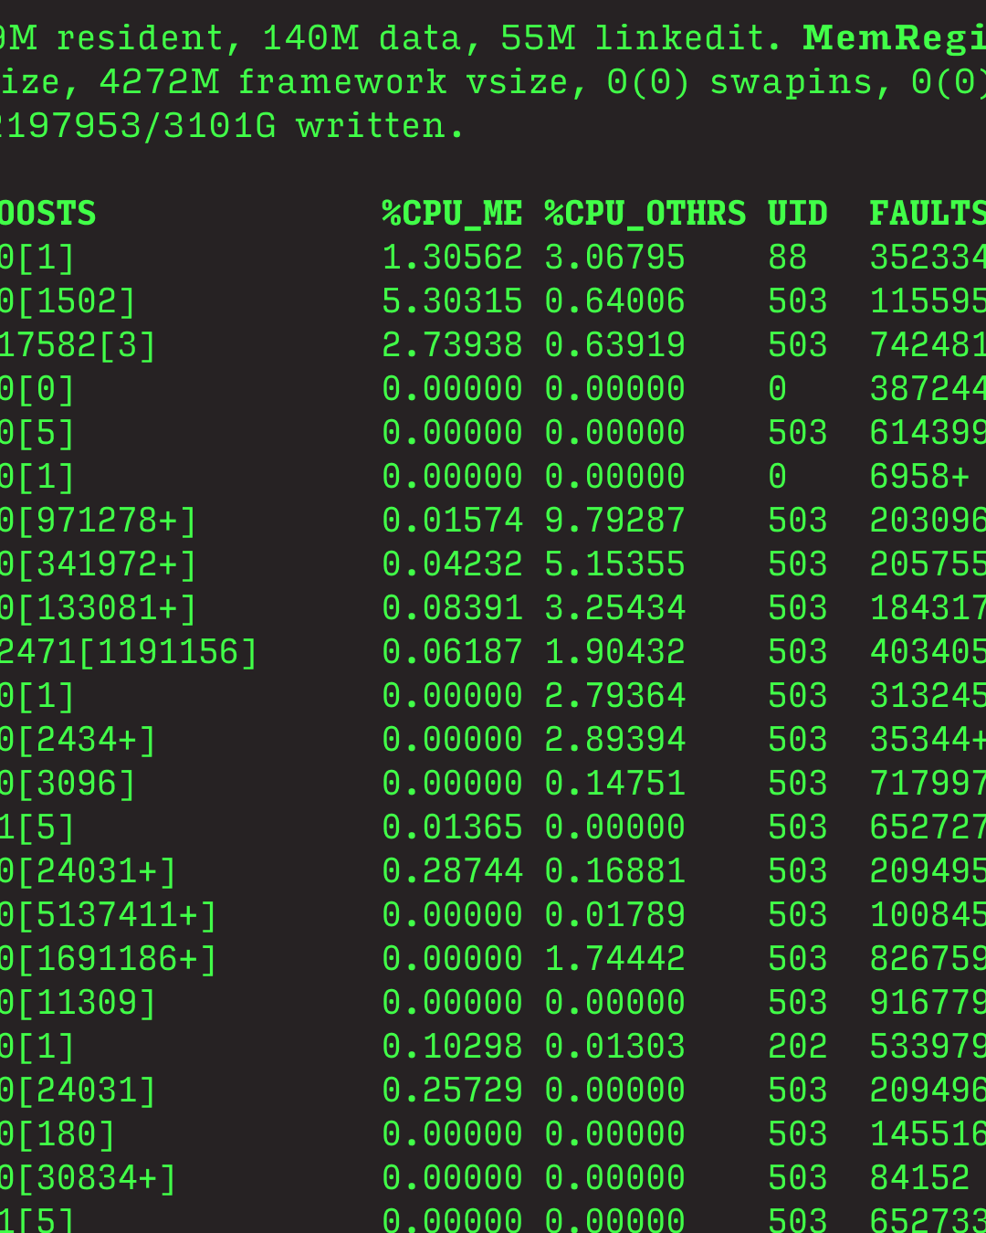Select the FAULTS value 84152

918,1178
